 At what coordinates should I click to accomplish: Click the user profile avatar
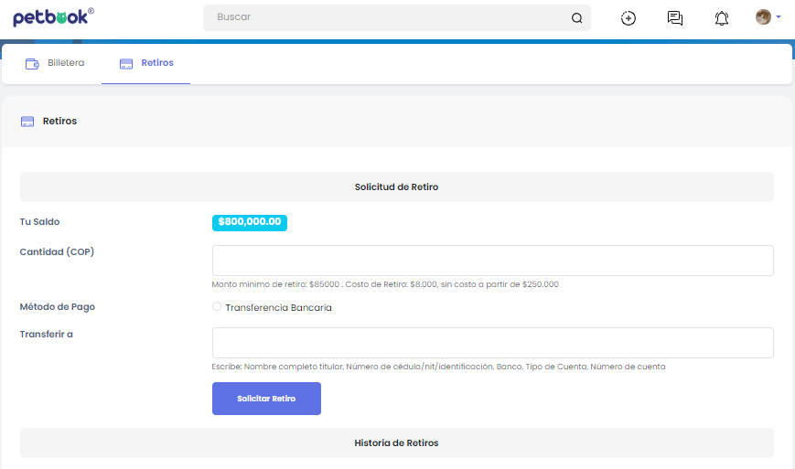[763, 16]
